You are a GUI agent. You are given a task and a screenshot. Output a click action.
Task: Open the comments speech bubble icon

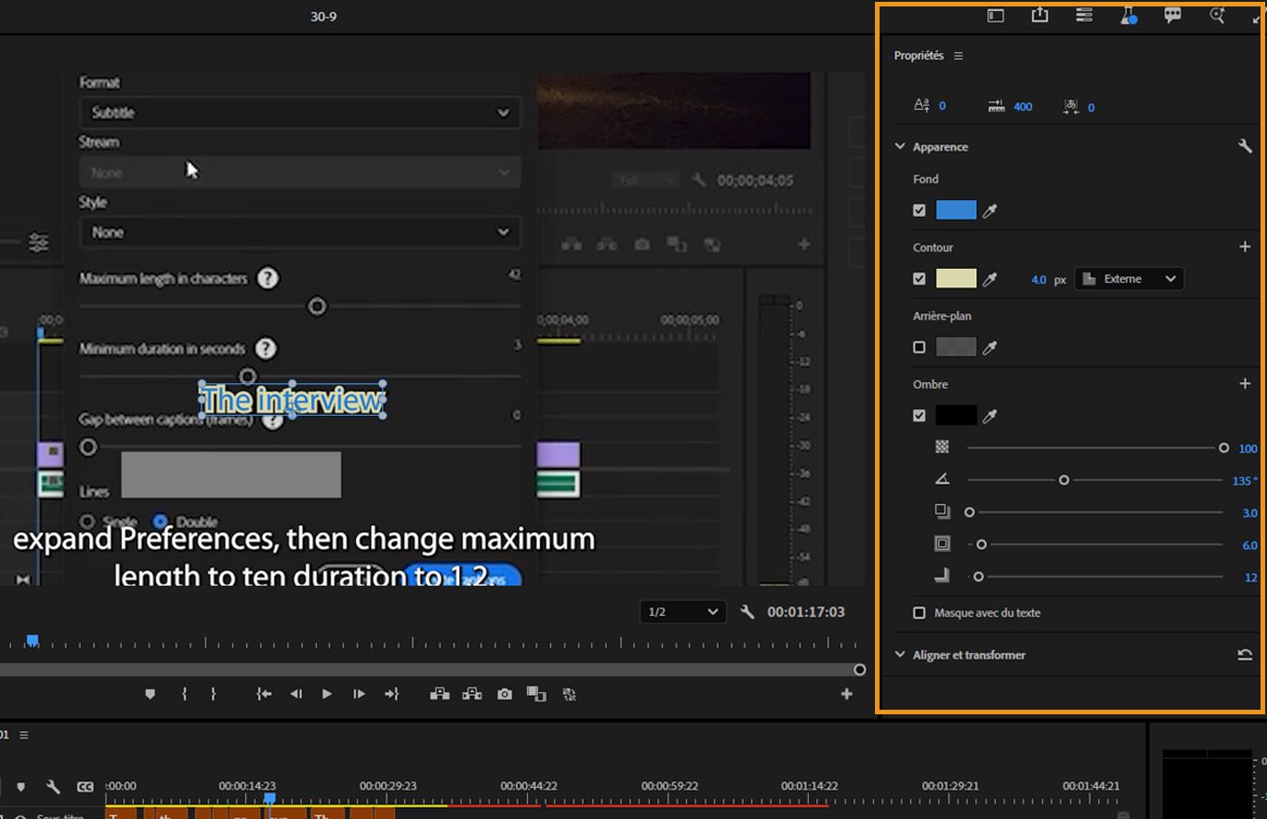[1172, 16]
